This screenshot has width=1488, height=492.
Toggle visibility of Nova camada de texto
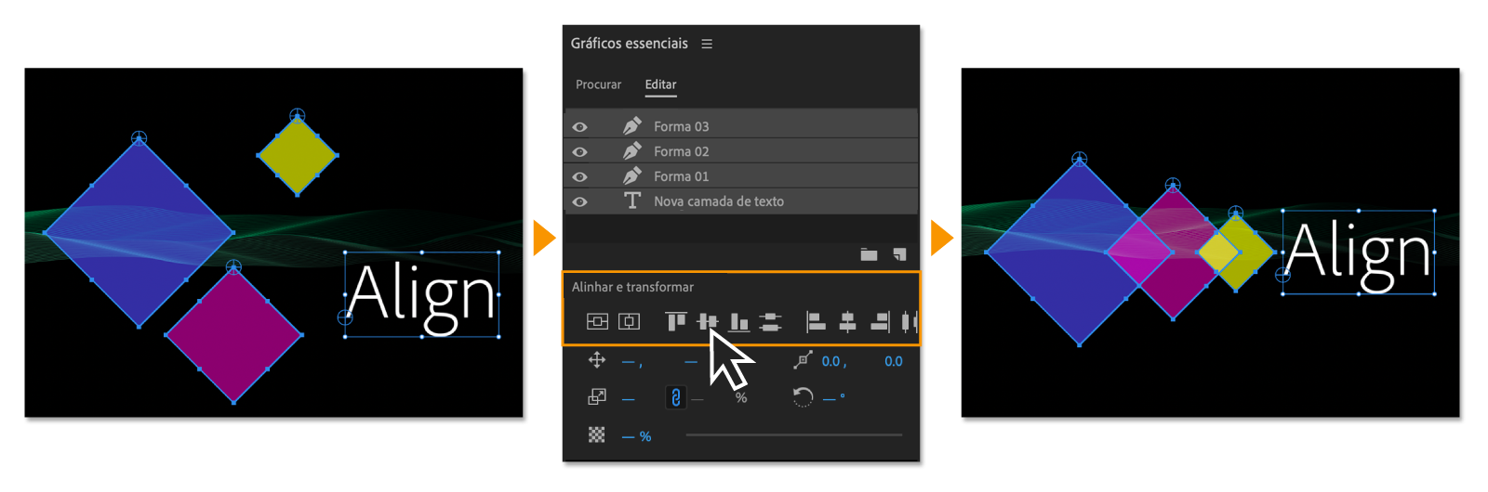tap(579, 201)
